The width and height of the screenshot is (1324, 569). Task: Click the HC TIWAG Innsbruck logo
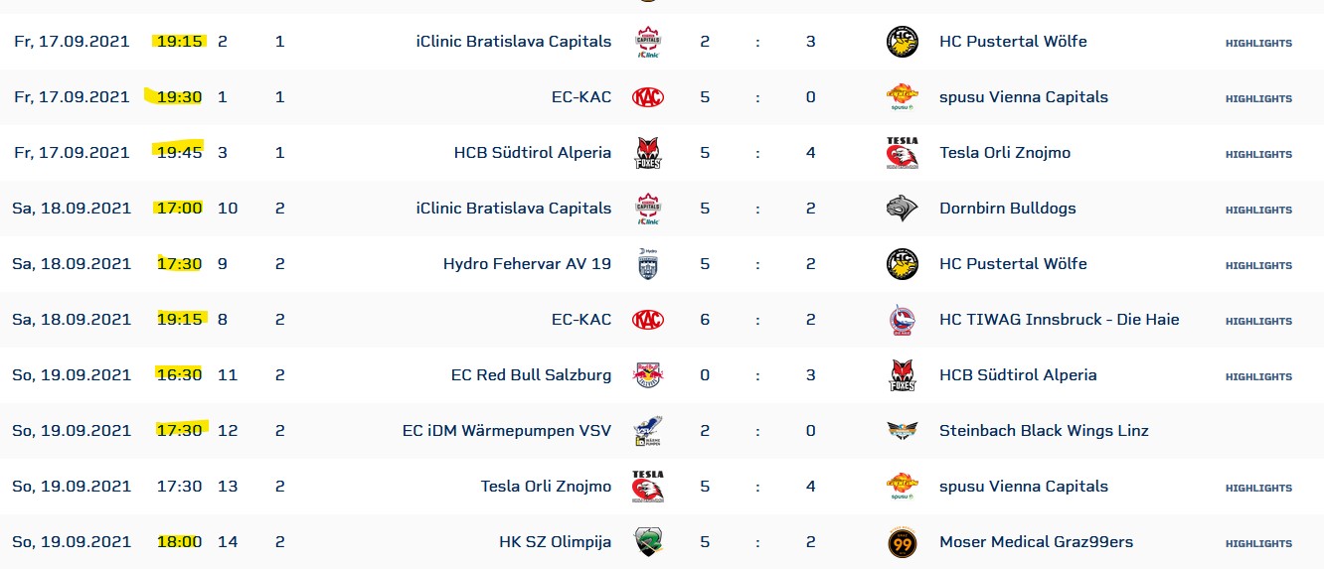(x=902, y=320)
